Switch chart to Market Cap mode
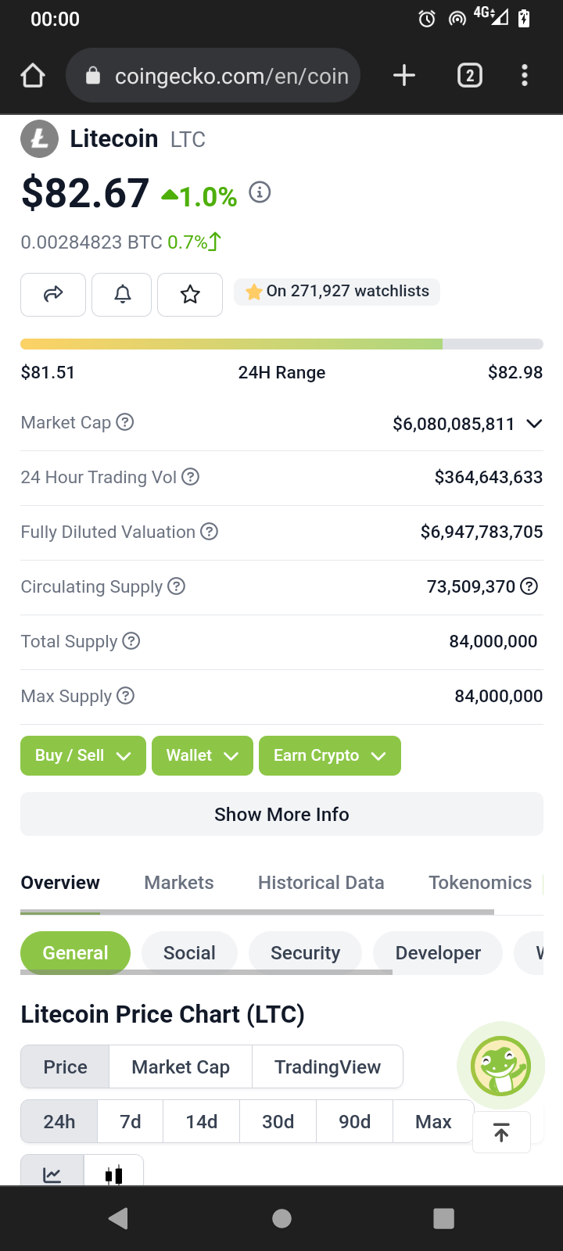 pos(181,1067)
